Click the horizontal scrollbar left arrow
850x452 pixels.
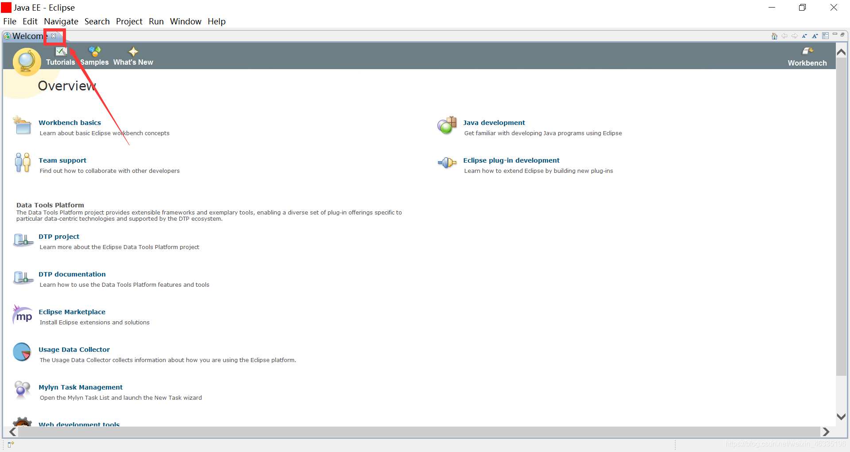point(12,432)
